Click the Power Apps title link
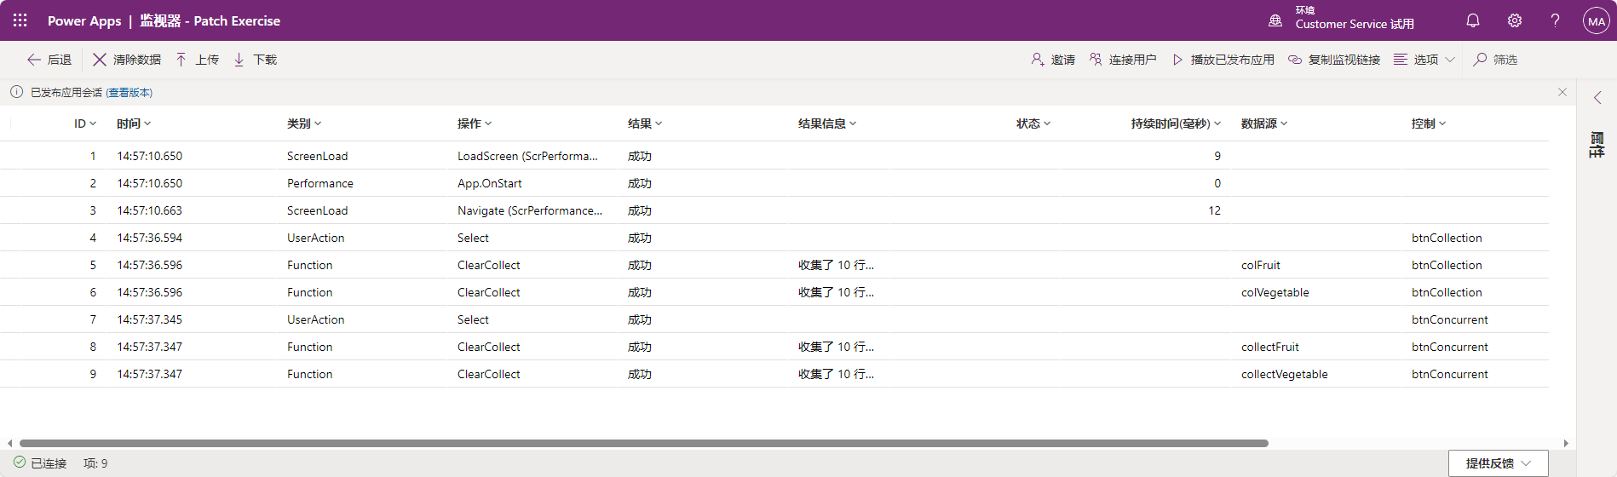1617x477 pixels. 84,20
